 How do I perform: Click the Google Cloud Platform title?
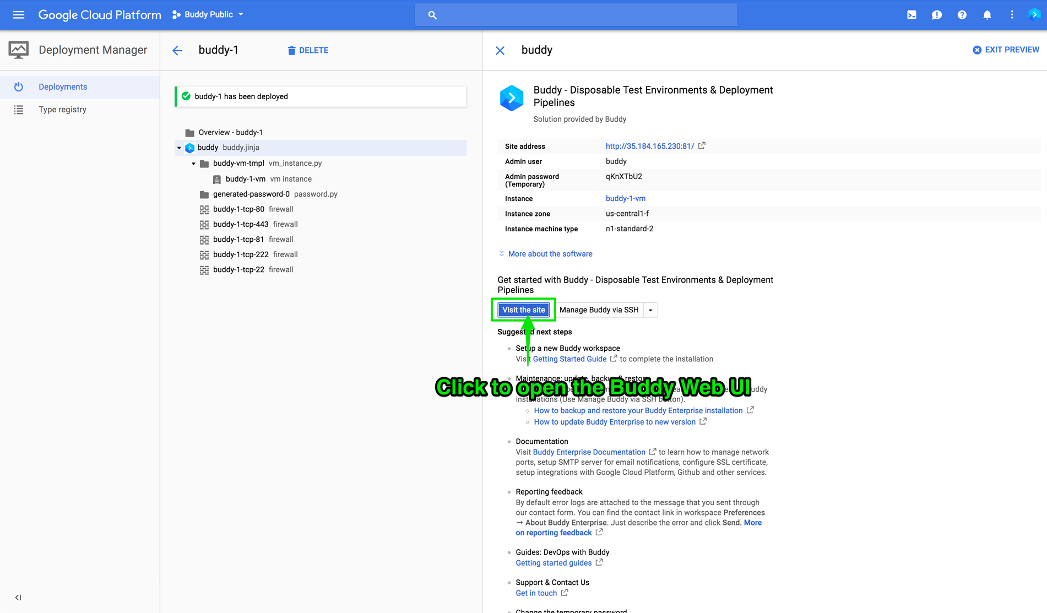[100, 15]
